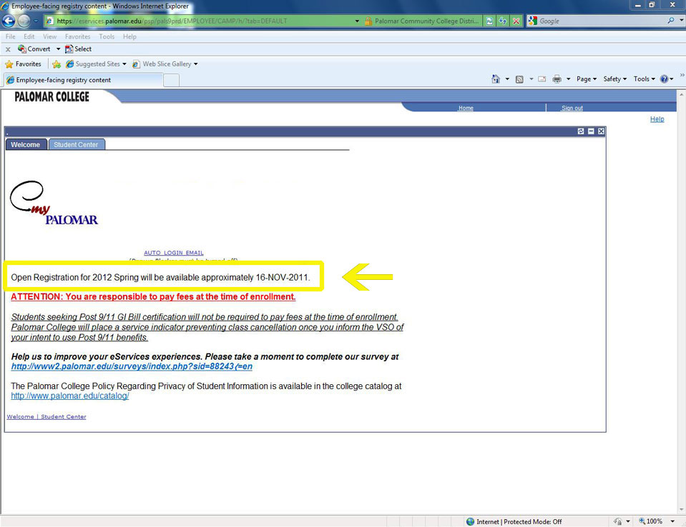Image resolution: width=686 pixels, height=527 pixels.
Task: Click the vertical scrollbar up arrow
Action: coord(682,94)
